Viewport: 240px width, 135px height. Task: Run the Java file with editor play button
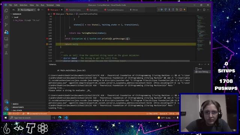[198, 10]
